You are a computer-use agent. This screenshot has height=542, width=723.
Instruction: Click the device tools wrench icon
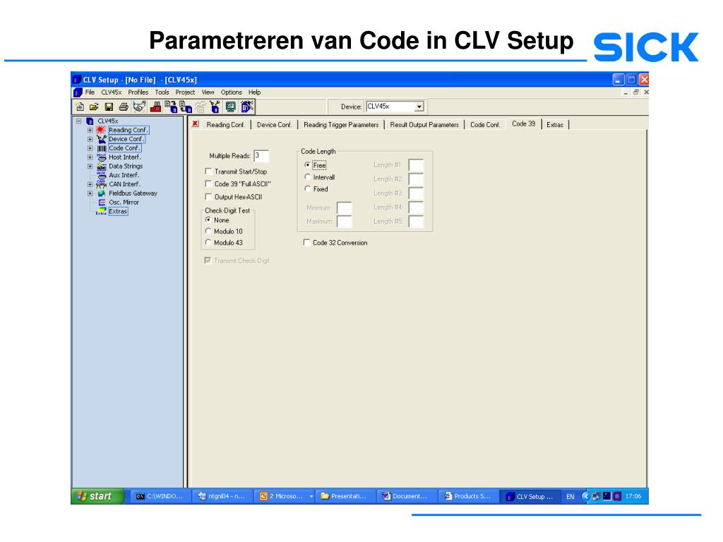point(215,107)
